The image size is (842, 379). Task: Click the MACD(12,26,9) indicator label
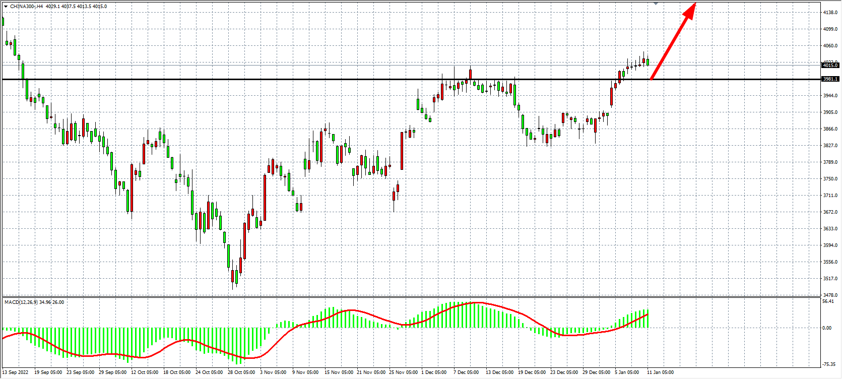(21, 302)
